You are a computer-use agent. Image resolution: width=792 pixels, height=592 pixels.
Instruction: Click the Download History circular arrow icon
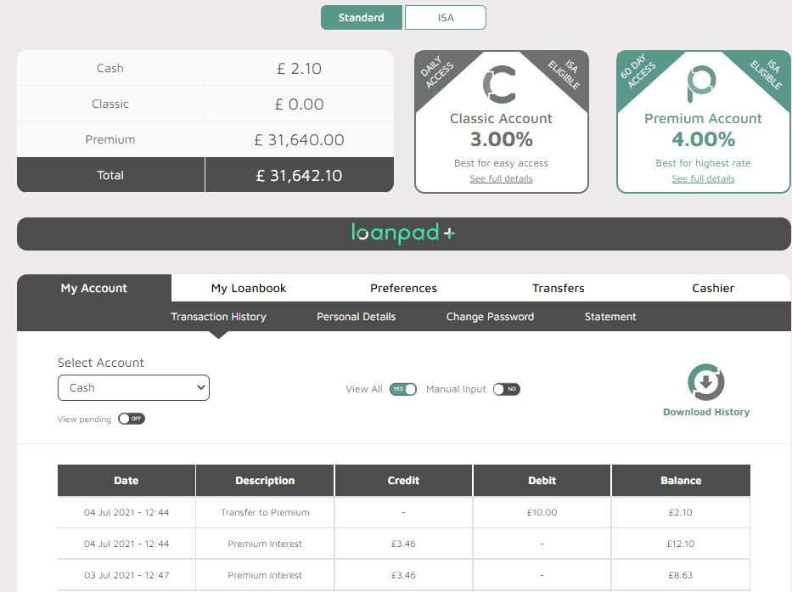(x=706, y=382)
